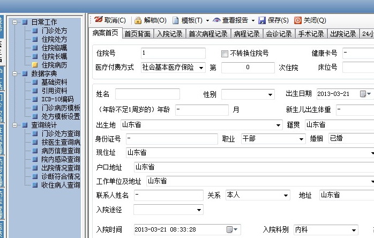This screenshot has width=374, height=238.
Task: Open the 入院途径 dropdown
Action: point(198,210)
